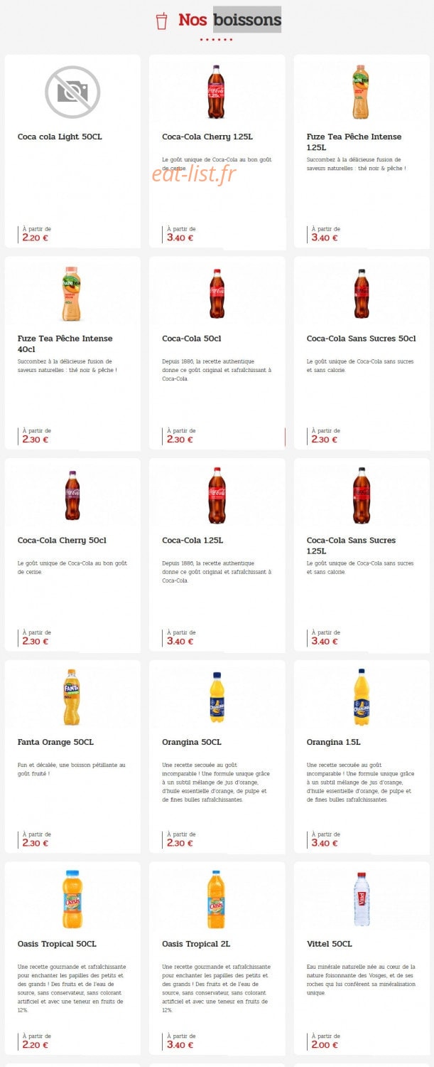This screenshot has height=1067, width=434.
Task: Click the Orangina 50CL product title
Action: (192, 742)
